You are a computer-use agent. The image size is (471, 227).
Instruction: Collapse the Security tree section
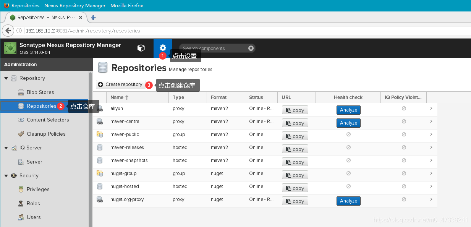point(6,176)
